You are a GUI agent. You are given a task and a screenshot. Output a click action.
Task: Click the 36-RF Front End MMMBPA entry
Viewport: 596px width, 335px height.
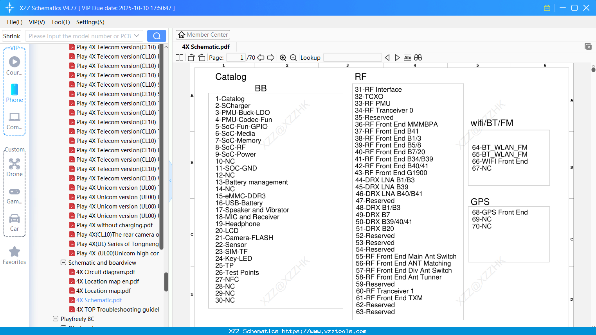click(396, 124)
